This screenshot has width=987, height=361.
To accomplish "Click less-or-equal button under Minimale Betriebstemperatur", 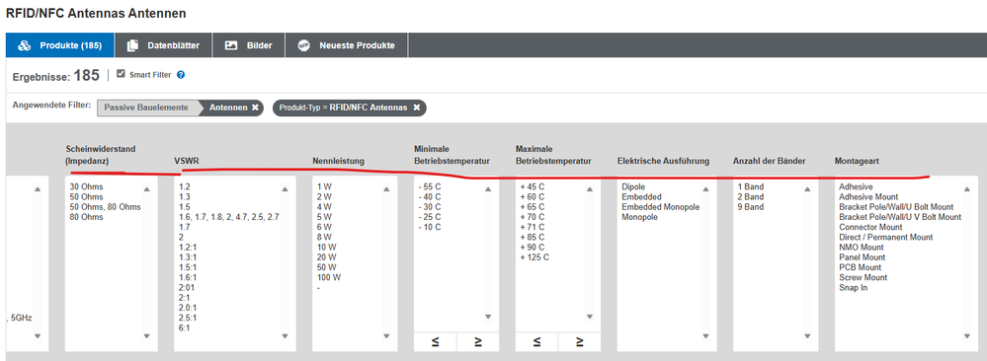I will 435,342.
